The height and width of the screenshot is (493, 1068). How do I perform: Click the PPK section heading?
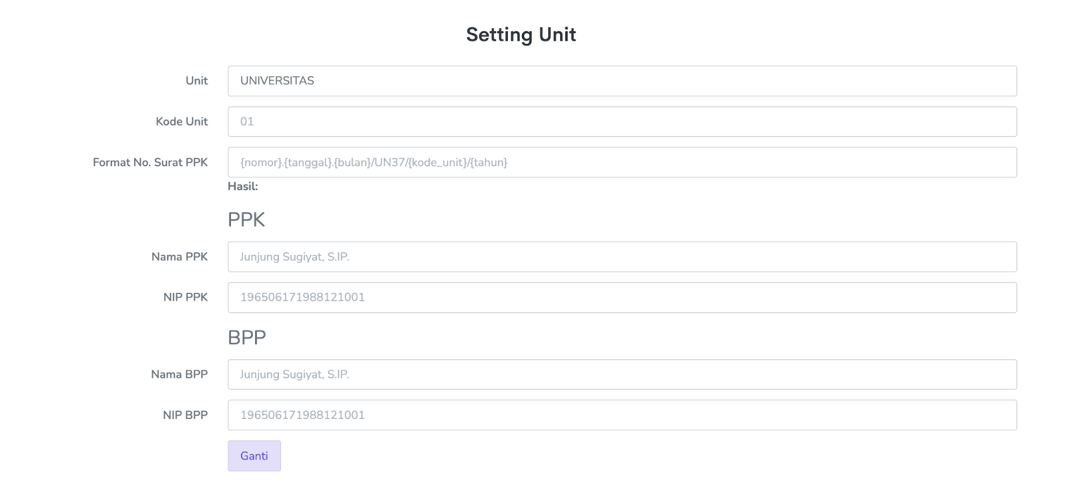coord(246,219)
